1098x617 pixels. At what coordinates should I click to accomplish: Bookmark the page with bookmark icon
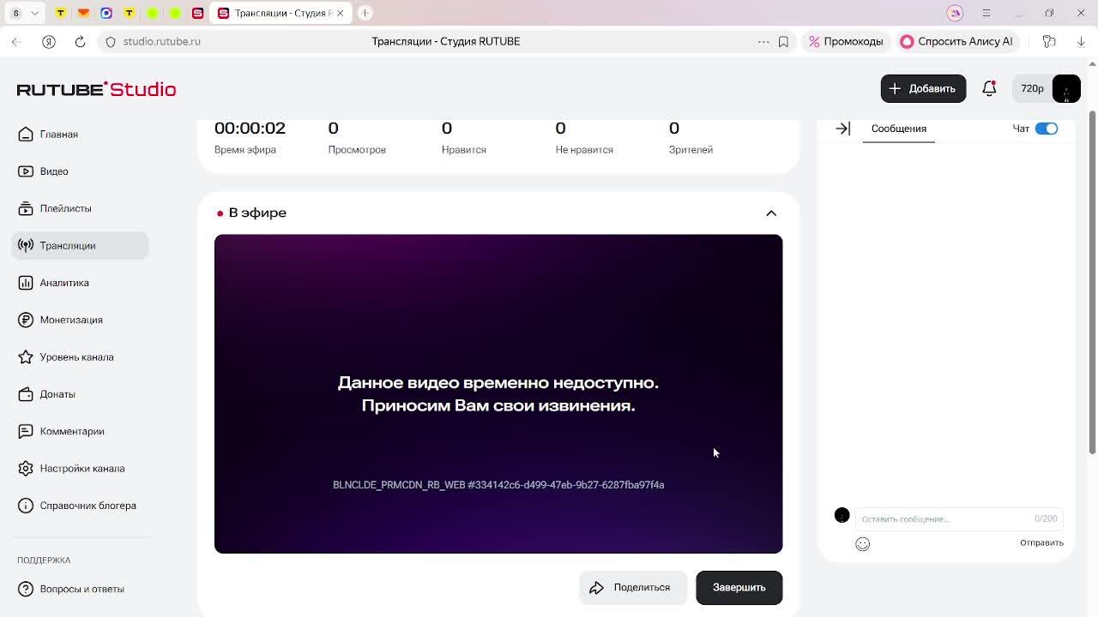pyautogui.click(x=783, y=41)
